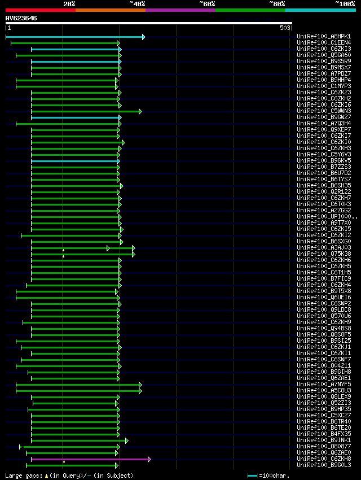The width and height of the screenshot is (361, 480).
Task: Select the UniRef100_B9HP35 label
Action: point(324,409)
